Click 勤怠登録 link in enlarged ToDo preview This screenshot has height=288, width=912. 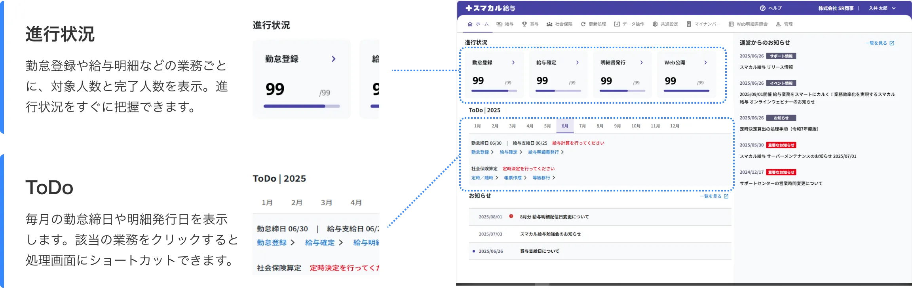[x=272, y=243]
